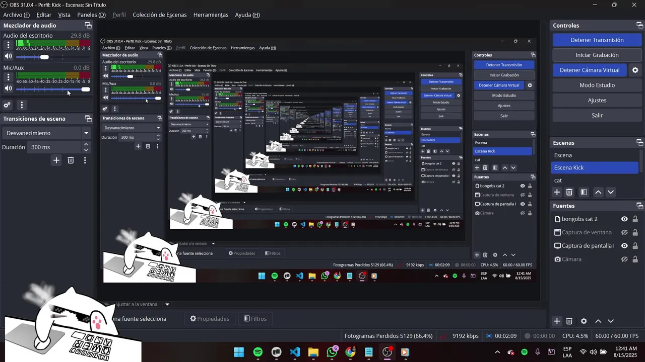This screenshot has height=362, width=645.
Task: Enable Modo Estudio in main Controles
Action: click(x=597, y=85)
